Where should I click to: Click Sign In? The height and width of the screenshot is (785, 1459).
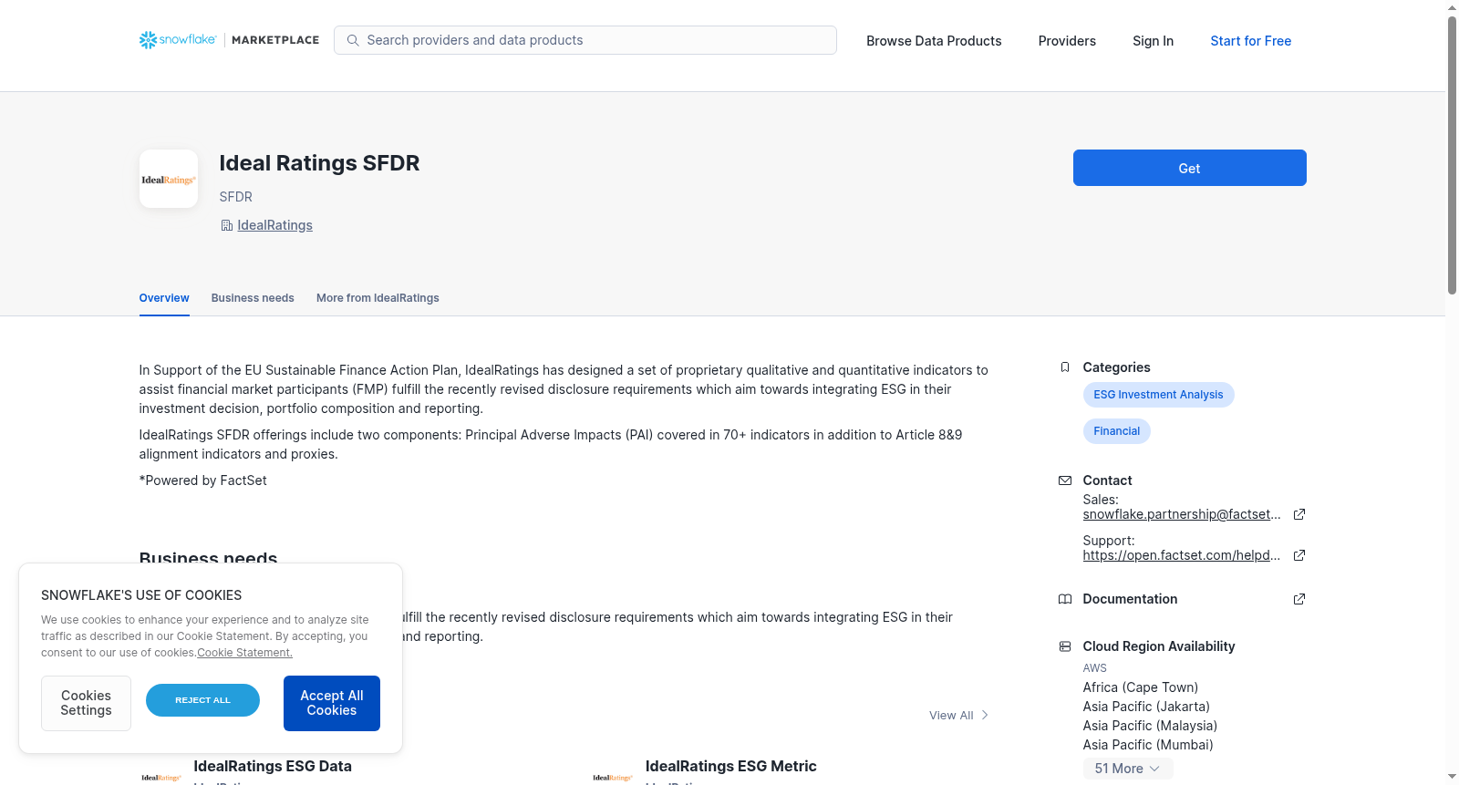pyautogui.click(x=1153, y=41)
